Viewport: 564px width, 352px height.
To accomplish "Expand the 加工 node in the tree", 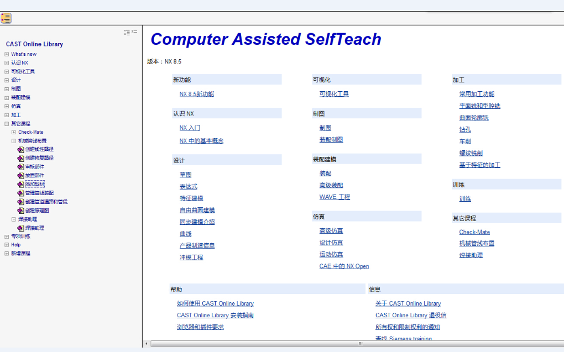I will (x=7, y=115).
